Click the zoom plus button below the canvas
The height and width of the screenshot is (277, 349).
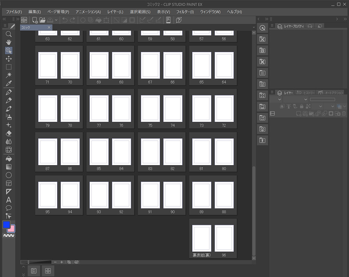(x=62, y=262)
